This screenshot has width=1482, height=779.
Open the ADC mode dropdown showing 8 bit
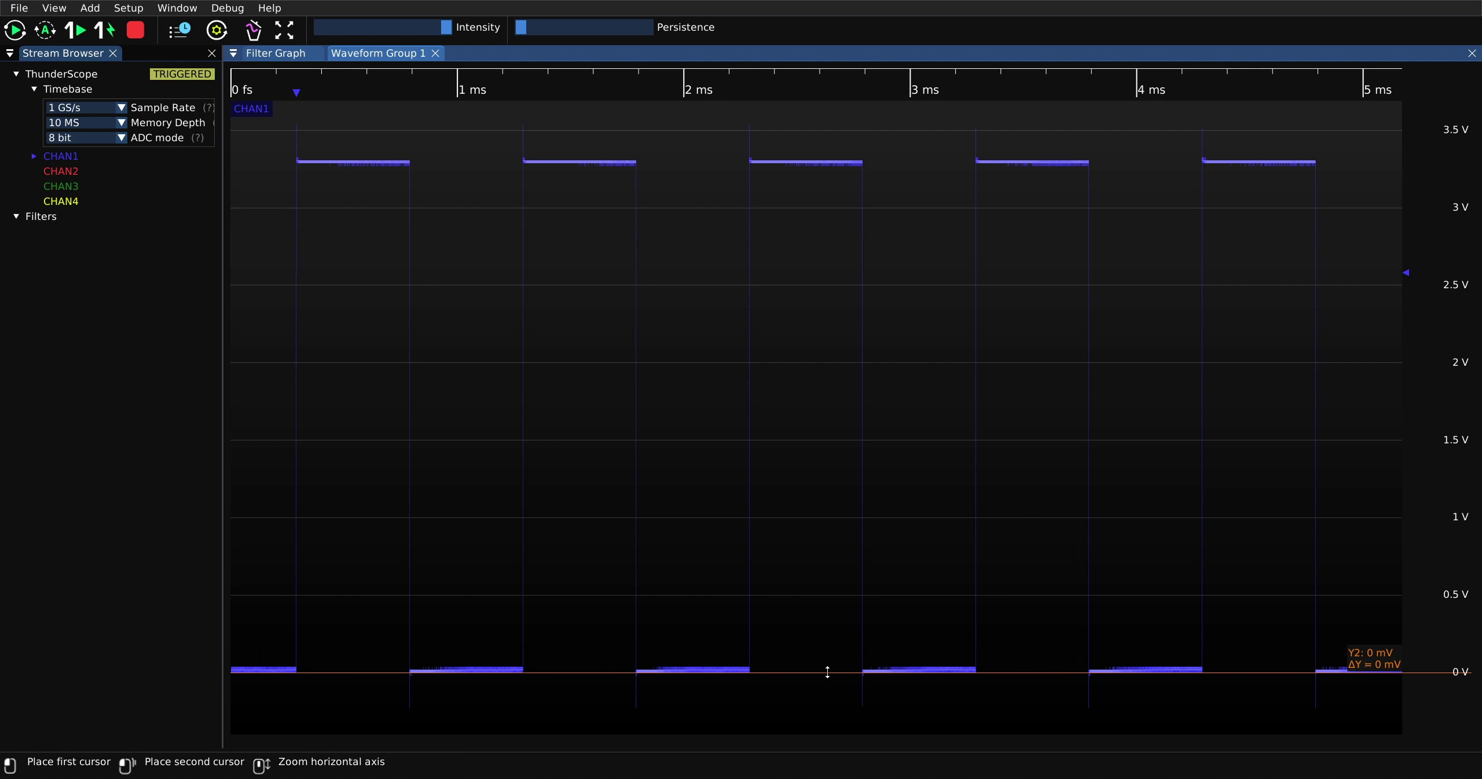pyautogui.click(x=86, y=138)
